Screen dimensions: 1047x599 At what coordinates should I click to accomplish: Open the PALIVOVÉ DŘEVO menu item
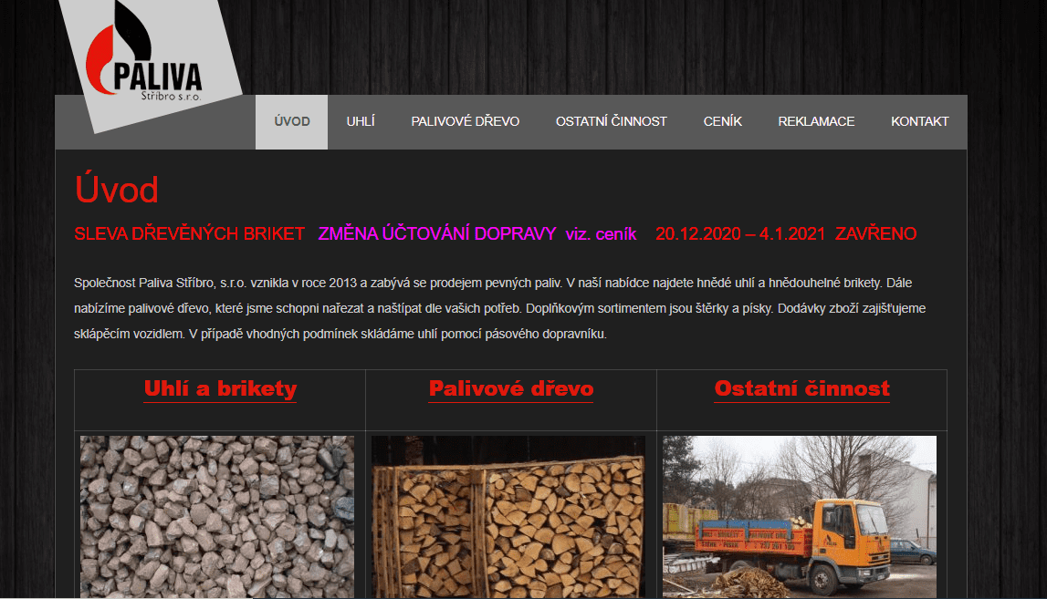click(x=465, y=121)
